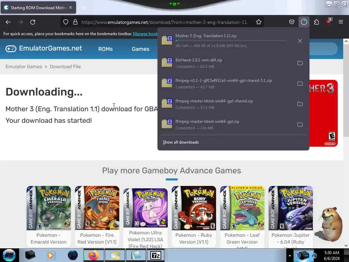Open the Firefox hamburger menu
The image size is (349, 262).
(x=341, y=22)
